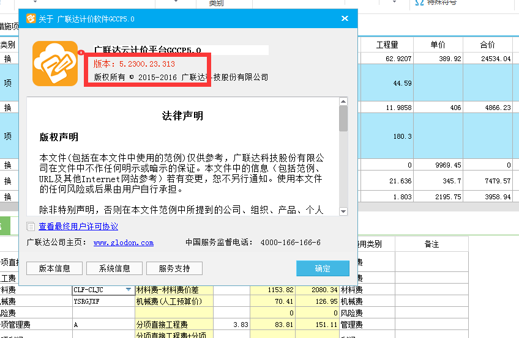The width and height of the screenshot is (519, 338).
Task: Select the 机械费(人工预算价) cell
Action: tap(174, 301)
